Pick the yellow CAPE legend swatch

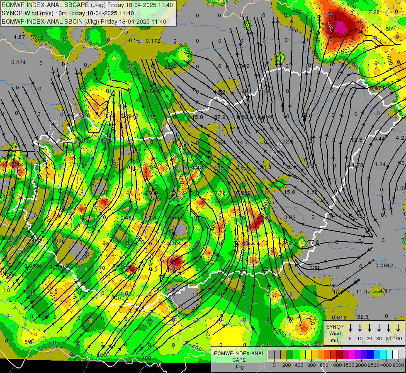coord(309,355)
